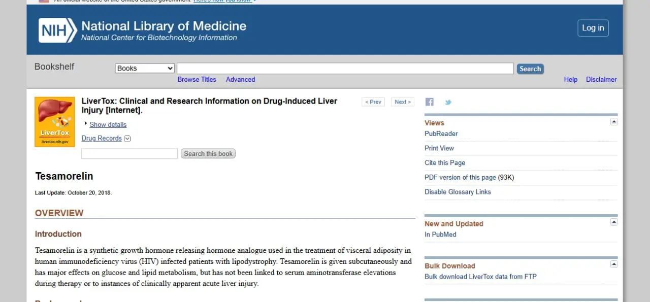This screenshot has height=302, width=650.
Task: Click the OVERVIEW section heading
Action: coord(59,213)
